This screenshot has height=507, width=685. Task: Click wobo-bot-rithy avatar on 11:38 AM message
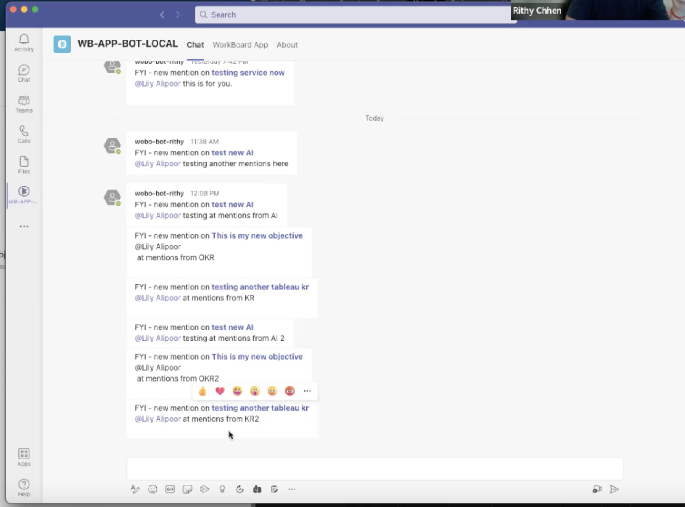click(113, 146)
